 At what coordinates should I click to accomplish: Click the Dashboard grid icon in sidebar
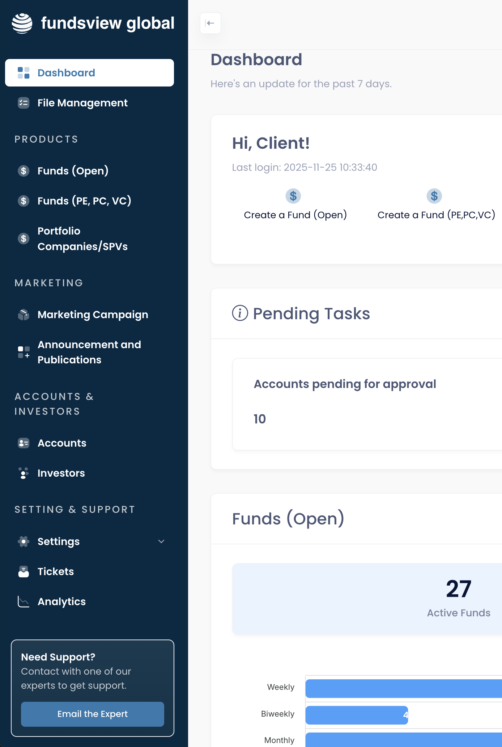pyautogui.click(x=24, y=73)
